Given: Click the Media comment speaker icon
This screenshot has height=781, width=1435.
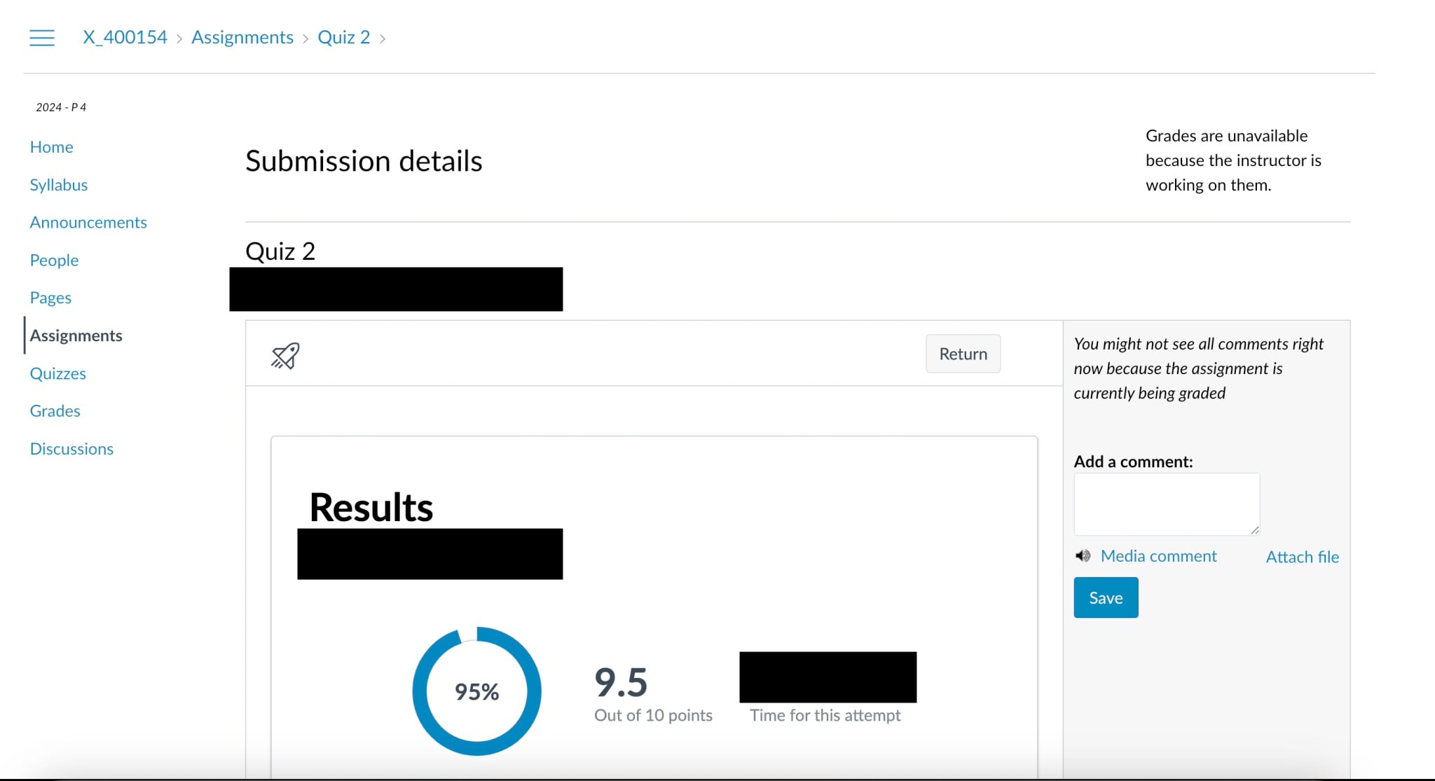Looking at the screenshot, I should point(1083,556).
